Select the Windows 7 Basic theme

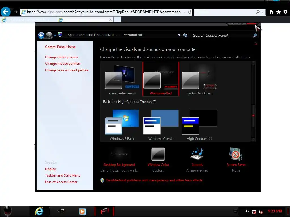(122, 125)
